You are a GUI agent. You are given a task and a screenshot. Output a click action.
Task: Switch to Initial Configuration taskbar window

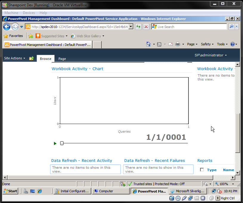tap(72, 191)
